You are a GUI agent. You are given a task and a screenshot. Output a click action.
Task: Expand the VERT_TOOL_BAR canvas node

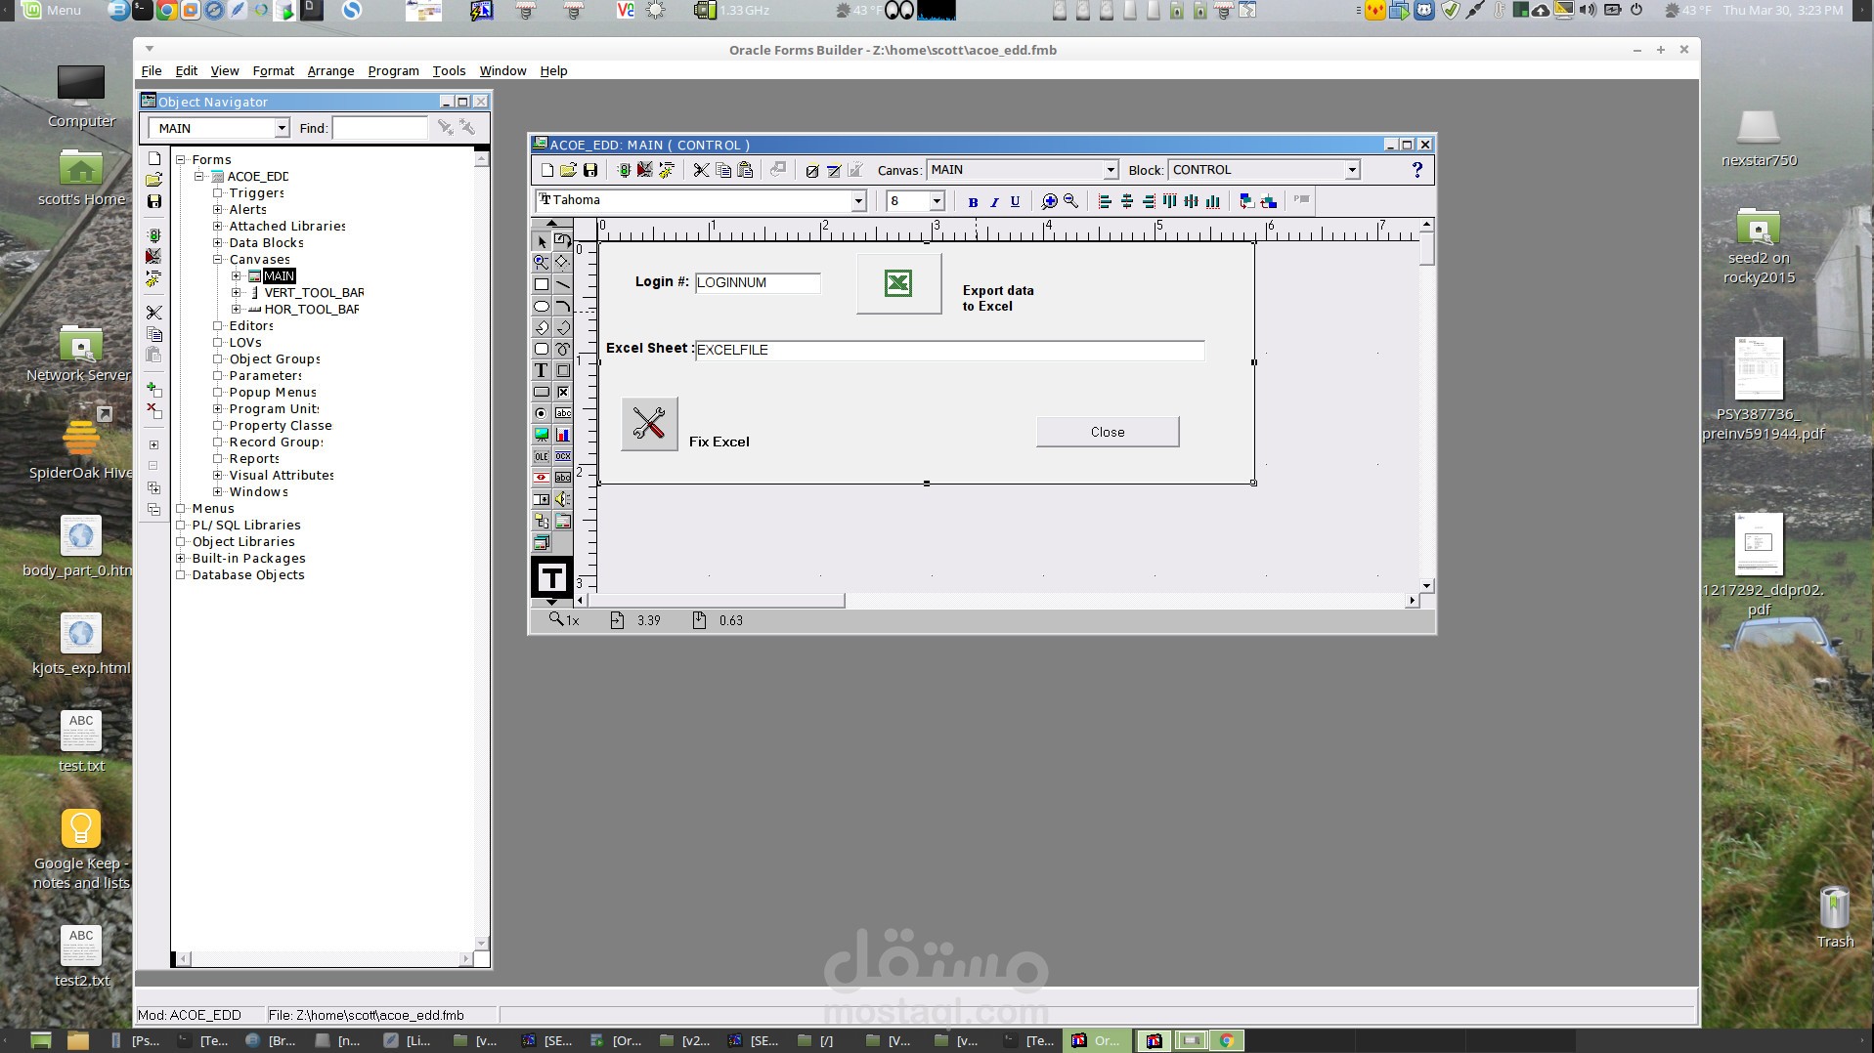tap(237, 293)
